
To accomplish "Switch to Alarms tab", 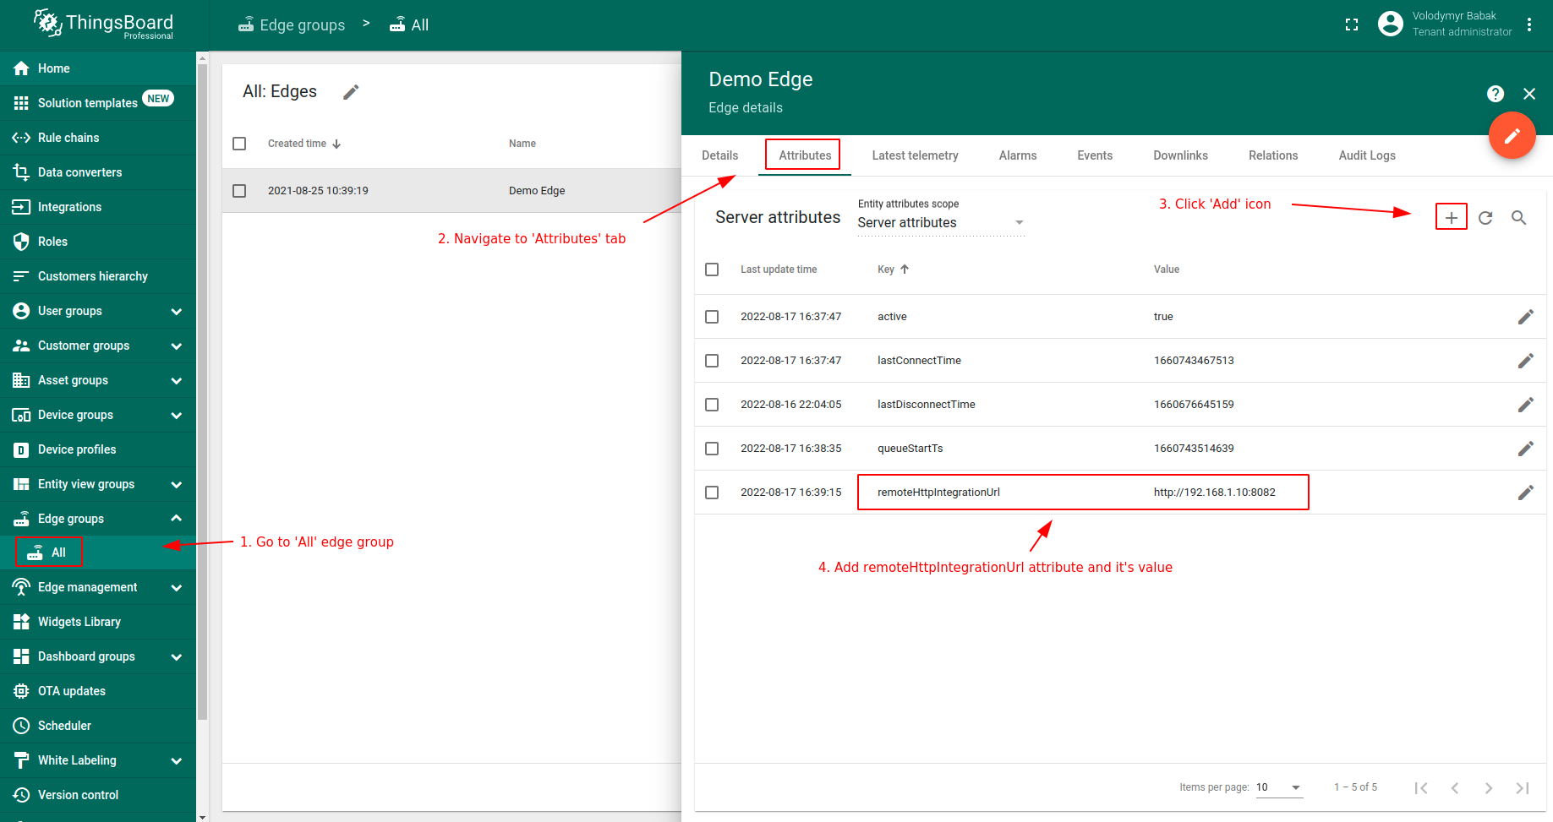I will pos(1018,155).
